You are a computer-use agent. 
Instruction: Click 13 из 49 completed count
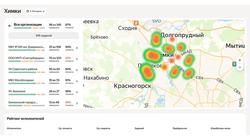(54, 102)
